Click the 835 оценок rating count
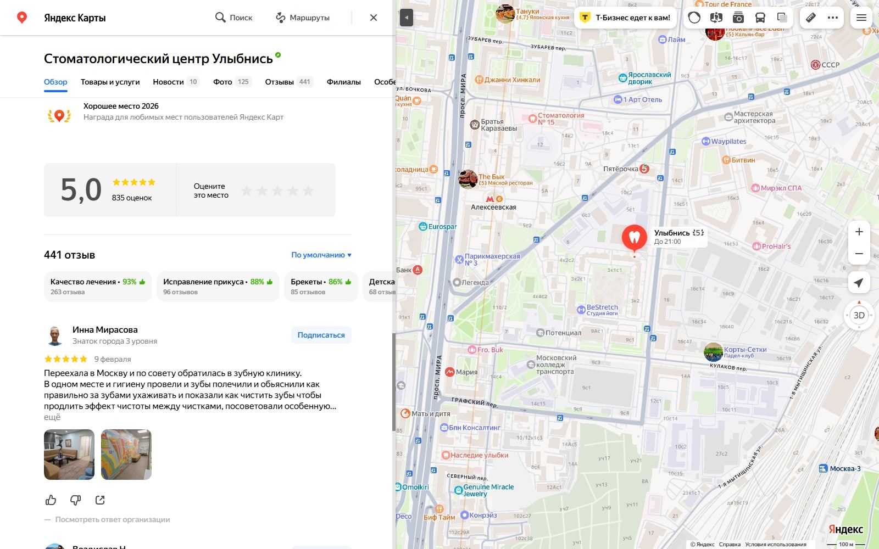879x549 pixels. 132,198
